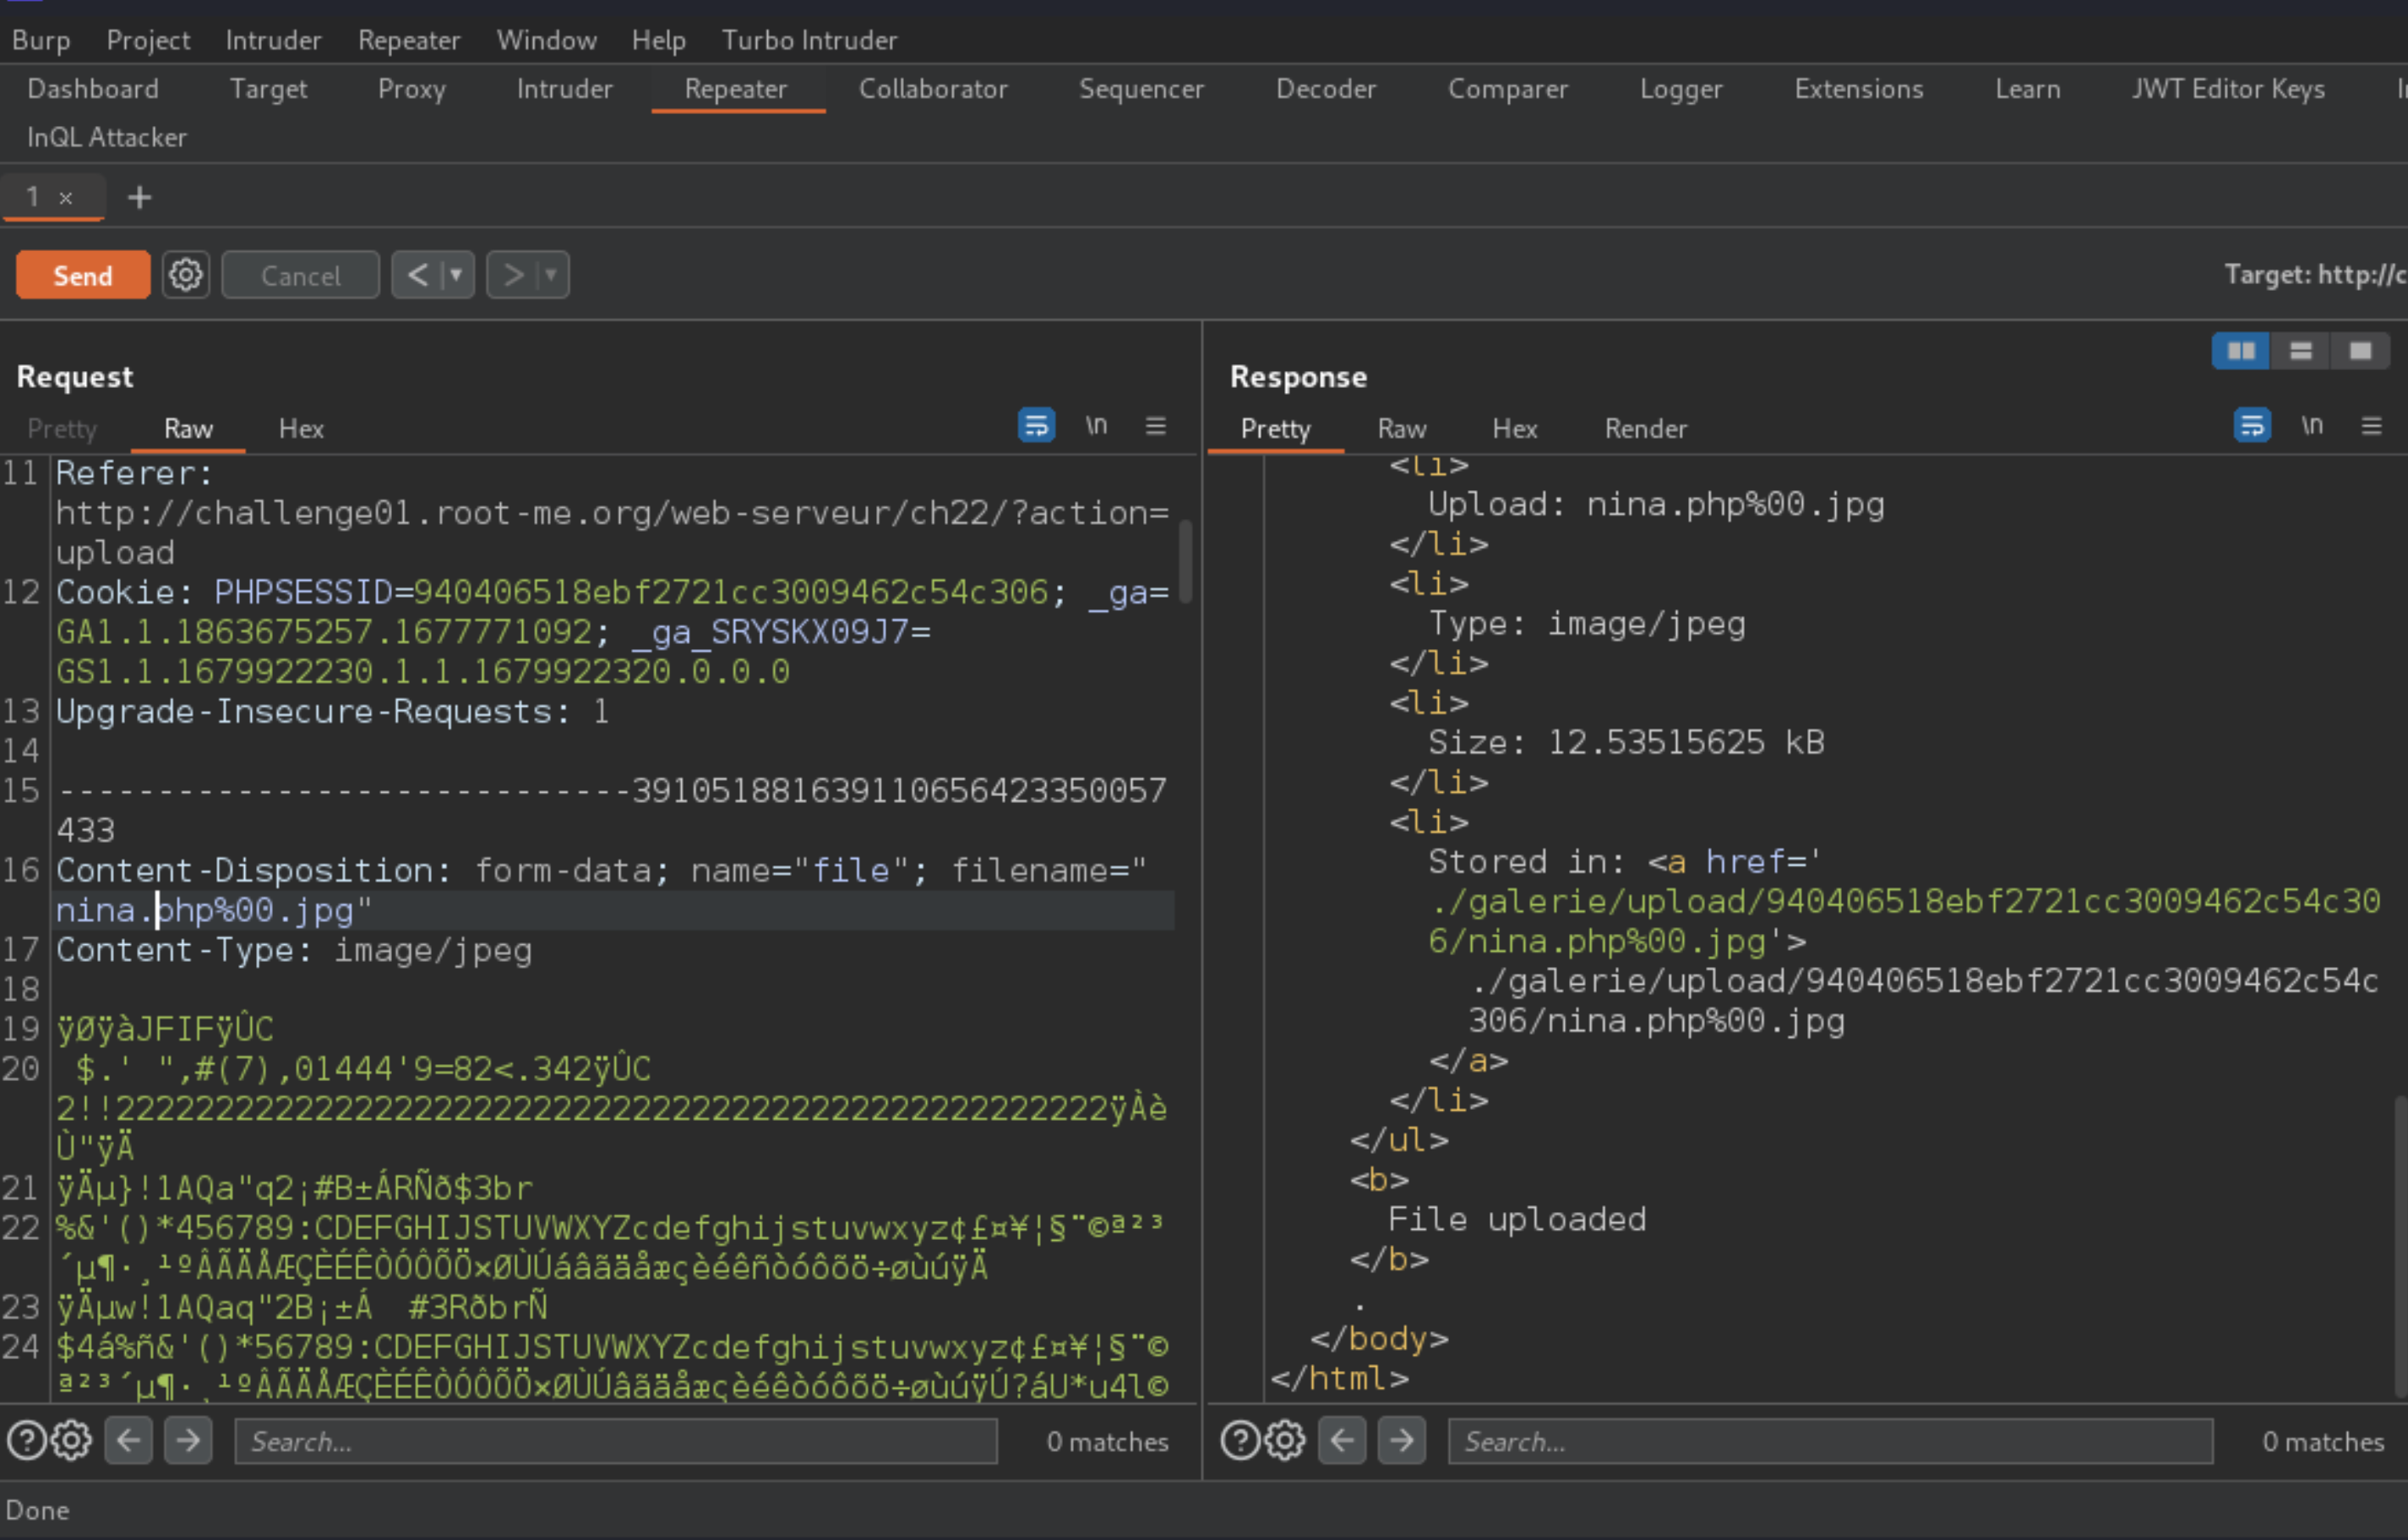Add a new Repeater tab
The image size is (2408, 1540).
pos(139,197)
